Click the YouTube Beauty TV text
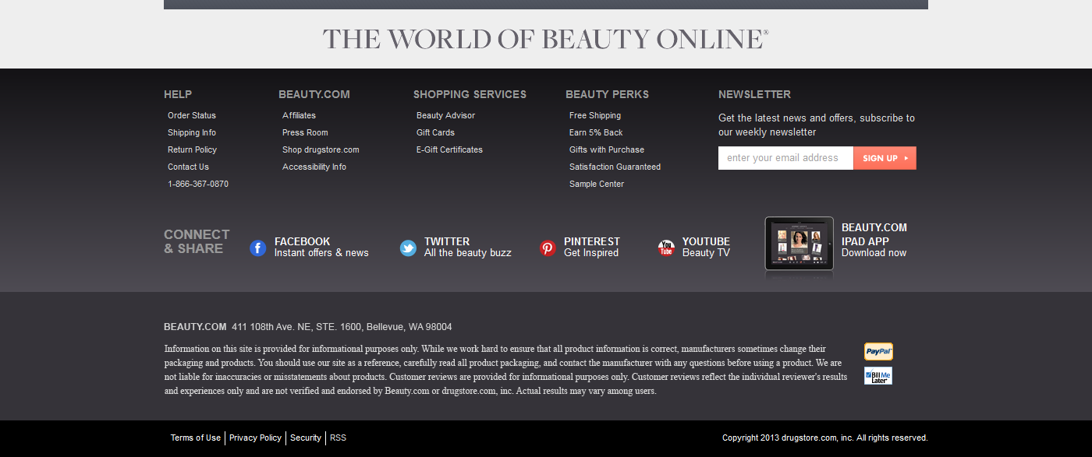 pos(706,253)
